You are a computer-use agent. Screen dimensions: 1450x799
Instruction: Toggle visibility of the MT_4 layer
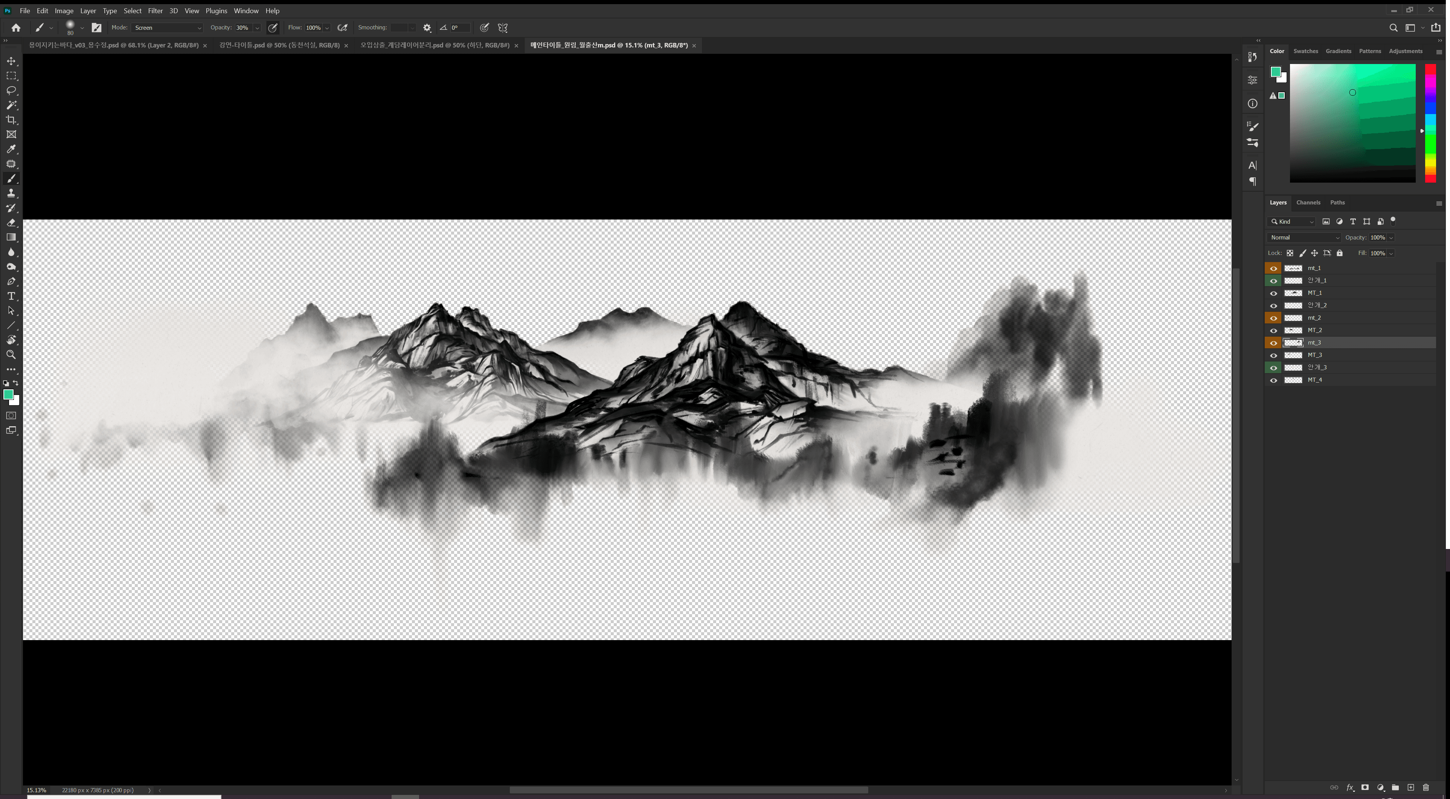1273,380
